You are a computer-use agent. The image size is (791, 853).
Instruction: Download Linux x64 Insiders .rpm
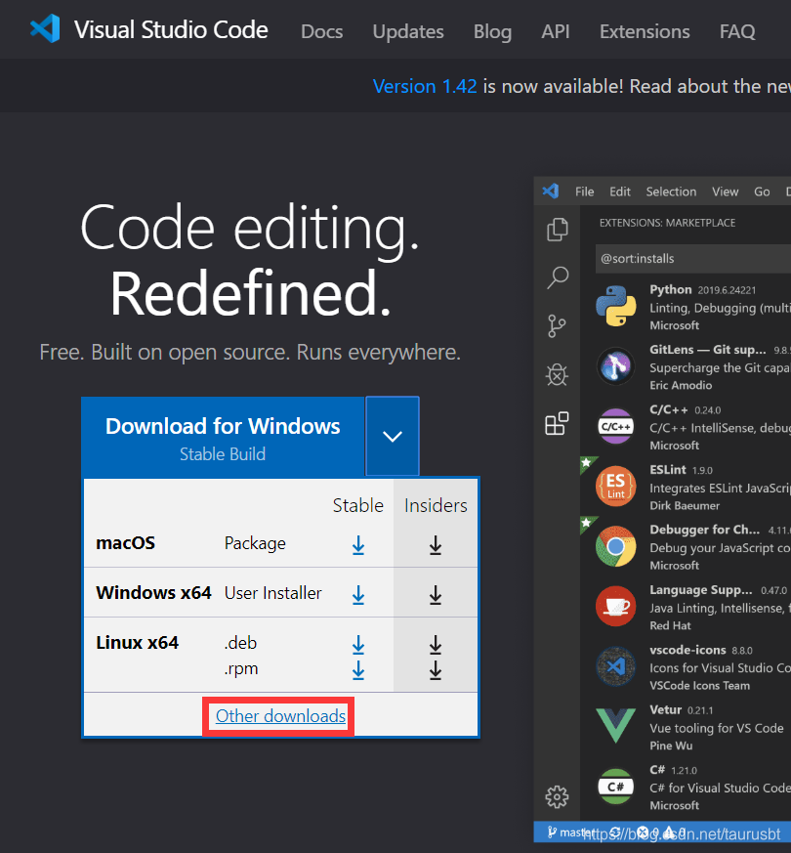436,670
